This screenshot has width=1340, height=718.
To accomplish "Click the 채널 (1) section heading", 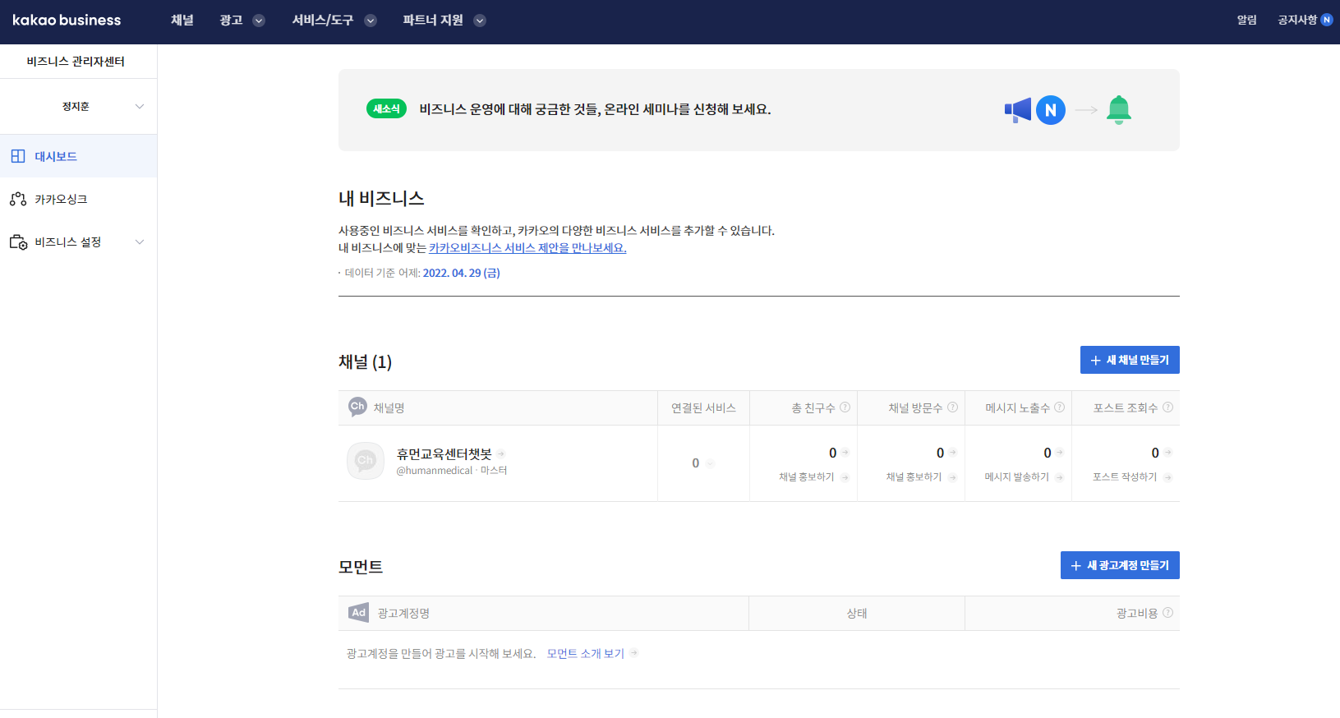I will (x=365, y=361).
